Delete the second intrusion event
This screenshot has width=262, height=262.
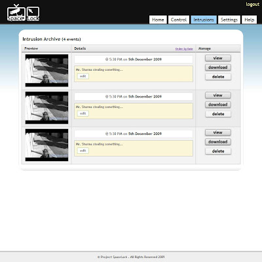point(218,114)
